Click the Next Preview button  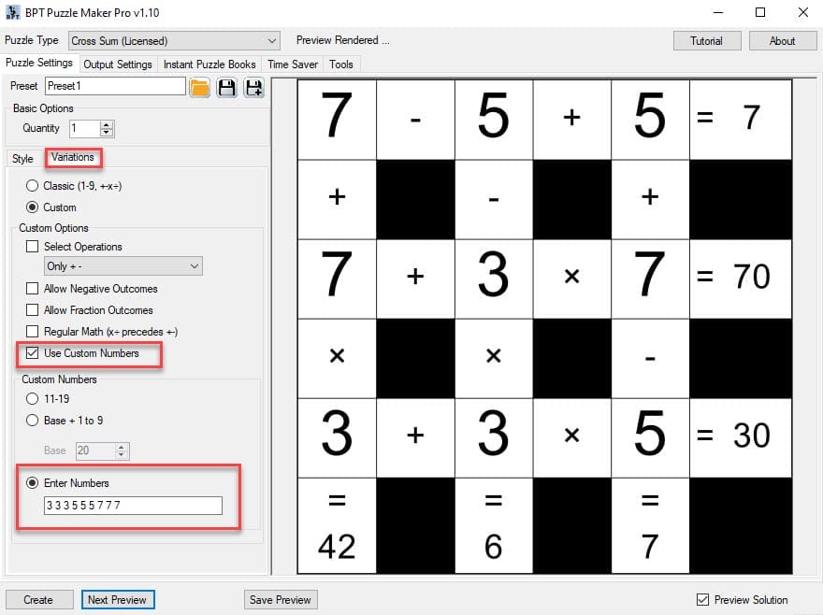point(117,600)
